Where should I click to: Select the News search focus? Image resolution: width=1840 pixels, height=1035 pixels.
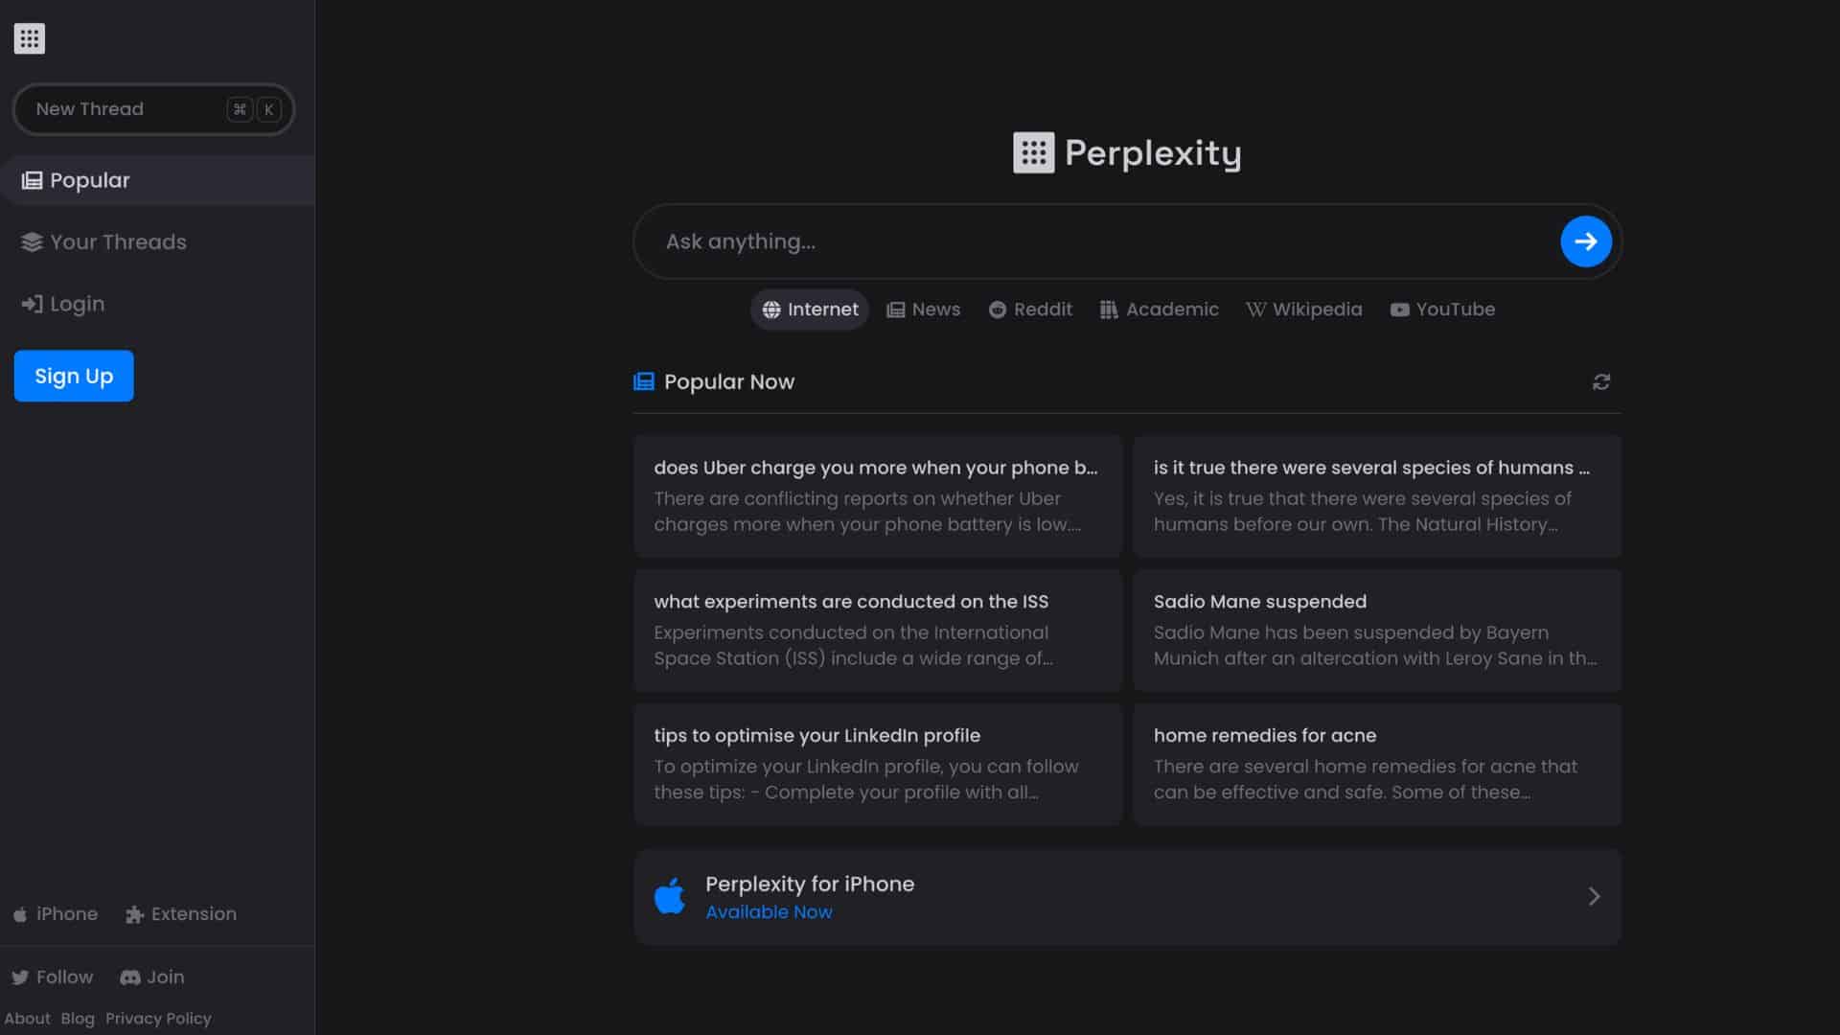click(x=924, y=310)
